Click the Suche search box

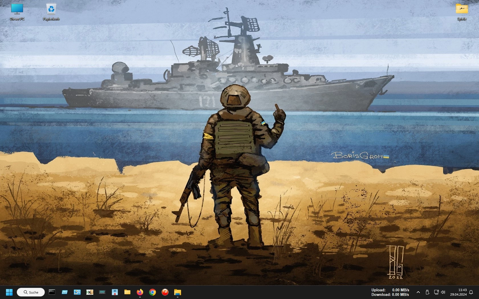[x=31, y=292]
